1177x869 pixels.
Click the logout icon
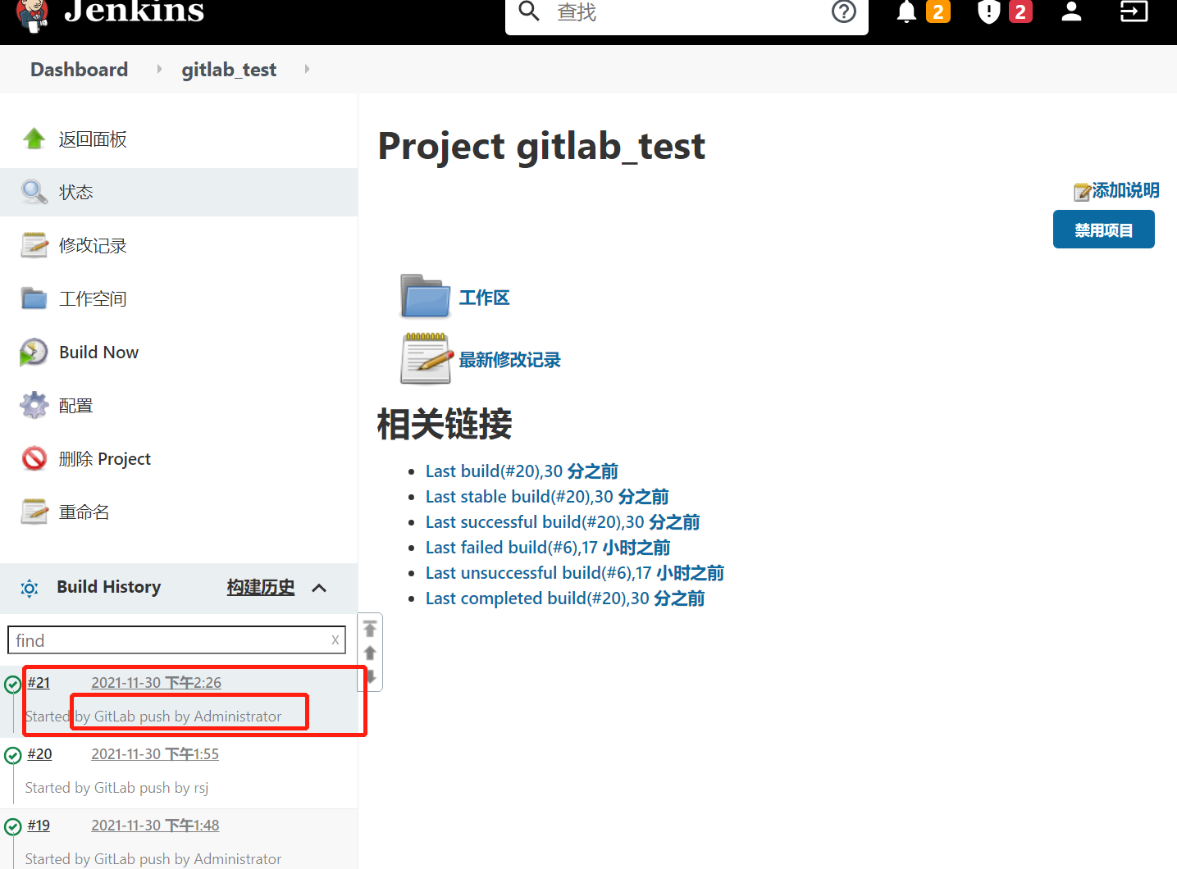pyautogui.click(x=1134, y=11)
